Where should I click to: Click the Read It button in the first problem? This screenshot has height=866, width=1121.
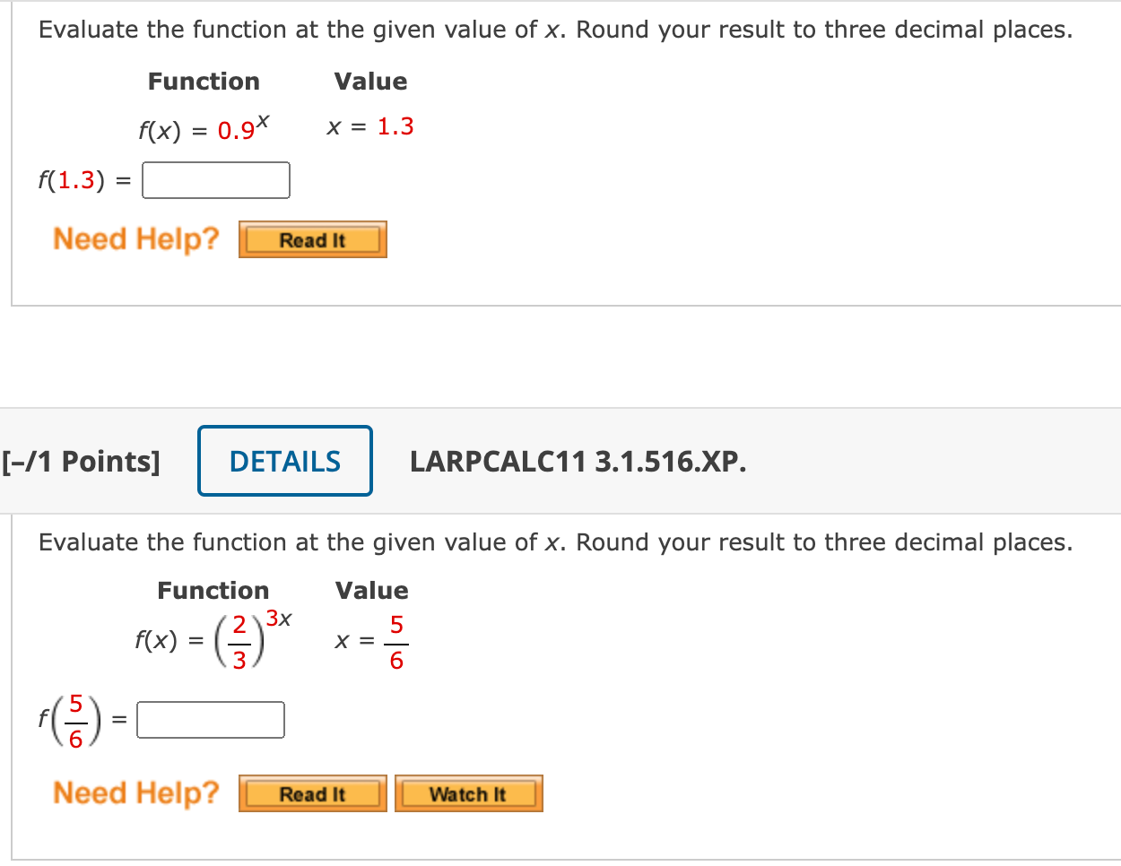coord(312,239)
